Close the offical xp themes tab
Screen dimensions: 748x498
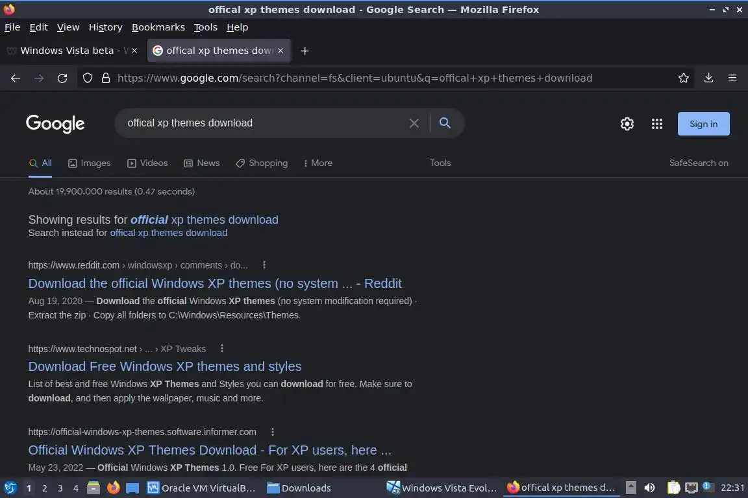[280, 51]
